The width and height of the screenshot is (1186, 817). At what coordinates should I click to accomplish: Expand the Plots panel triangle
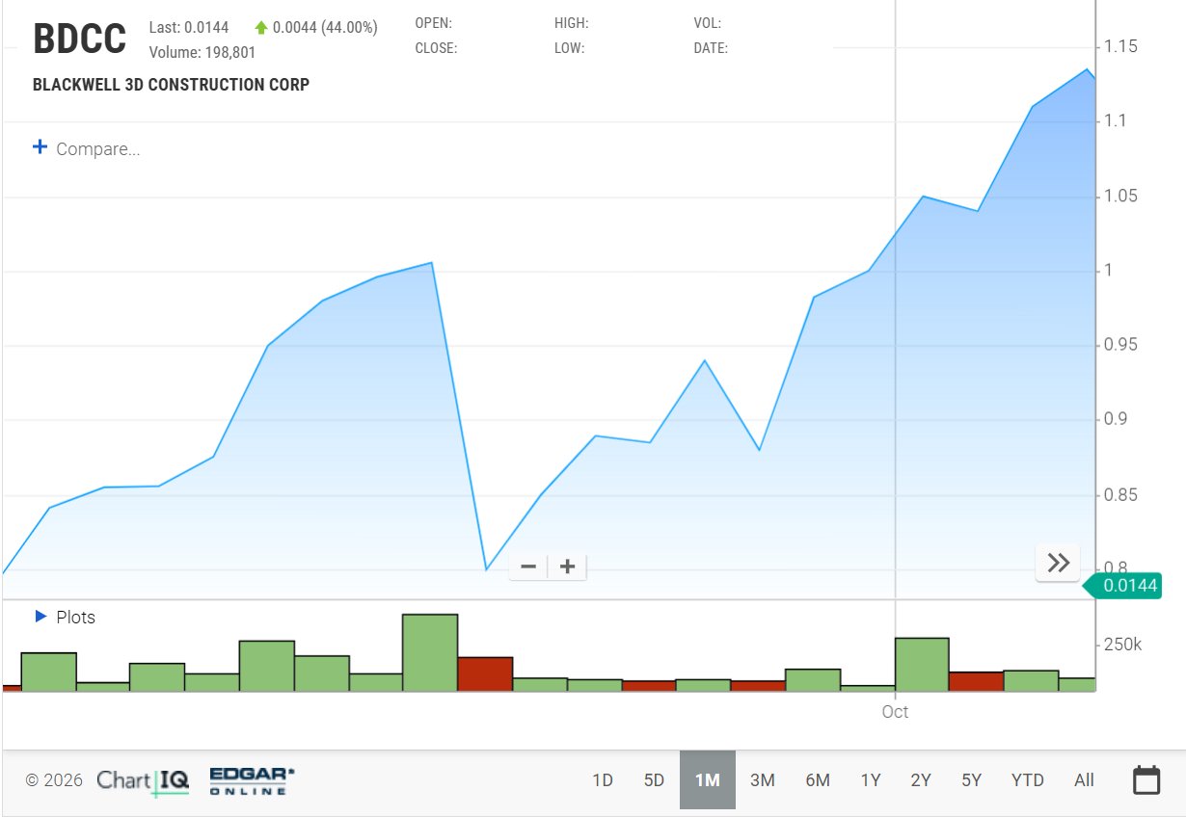coord(40,616)
